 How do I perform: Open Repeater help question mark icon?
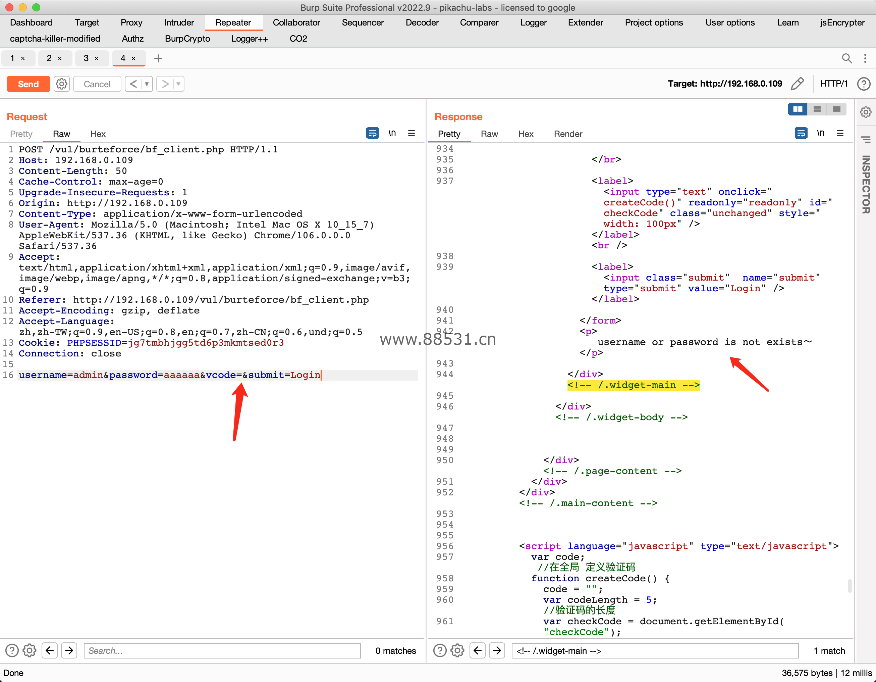[x=864, y=84]
